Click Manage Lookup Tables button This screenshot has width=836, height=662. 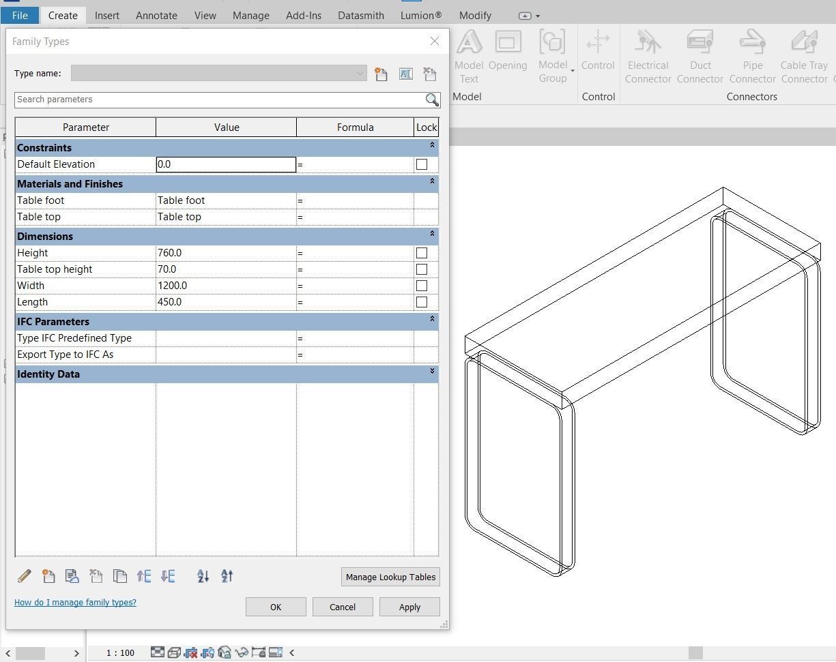coord(390,577)
